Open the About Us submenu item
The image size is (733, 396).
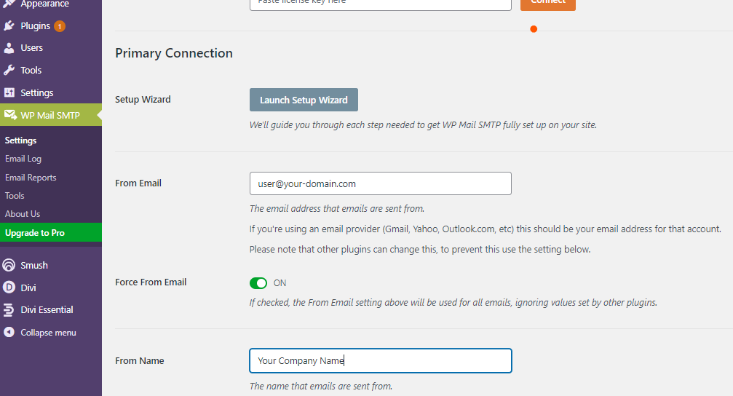(23, 214)
